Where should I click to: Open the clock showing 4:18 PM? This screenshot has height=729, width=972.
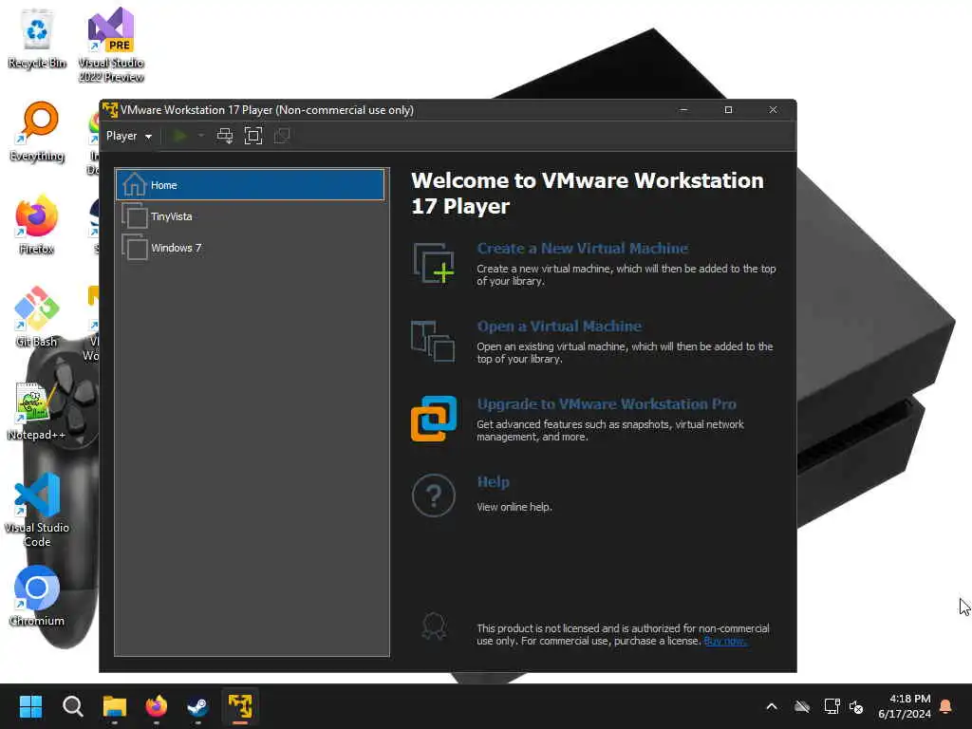tap(904, 706)
